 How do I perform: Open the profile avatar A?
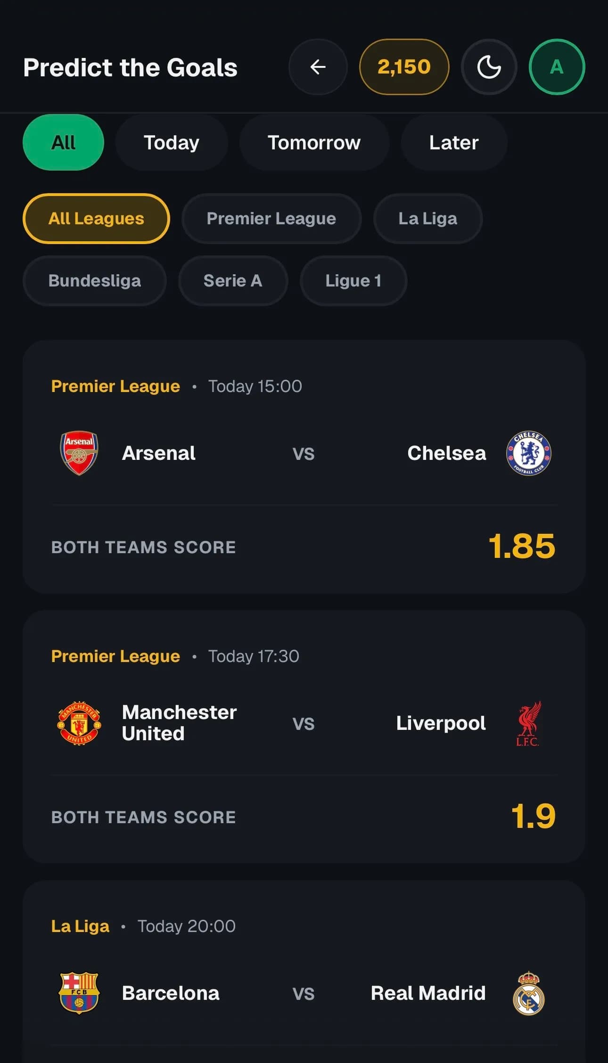pyautogui.click(x=557, y=67)
